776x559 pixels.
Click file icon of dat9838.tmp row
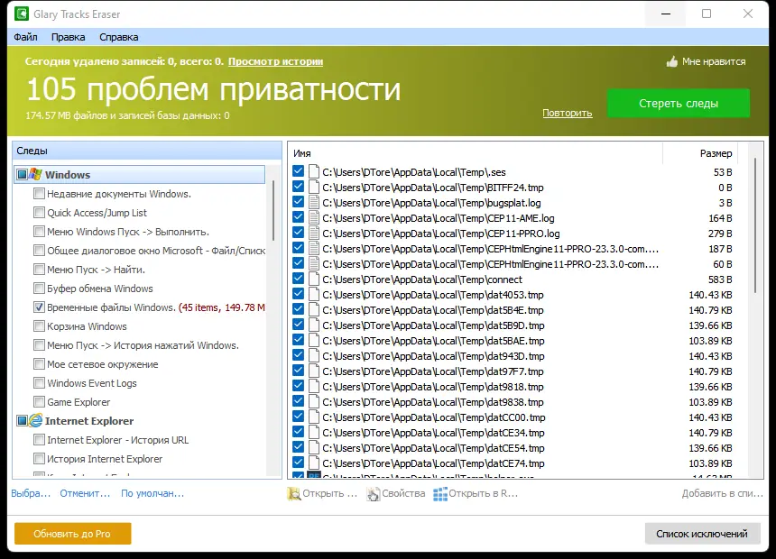coord(314,402)
